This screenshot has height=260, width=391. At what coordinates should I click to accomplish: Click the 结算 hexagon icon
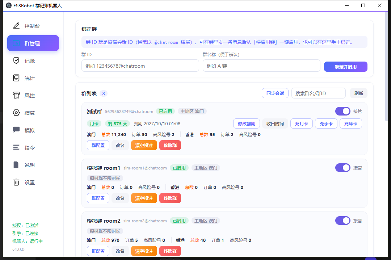(16, 113)
